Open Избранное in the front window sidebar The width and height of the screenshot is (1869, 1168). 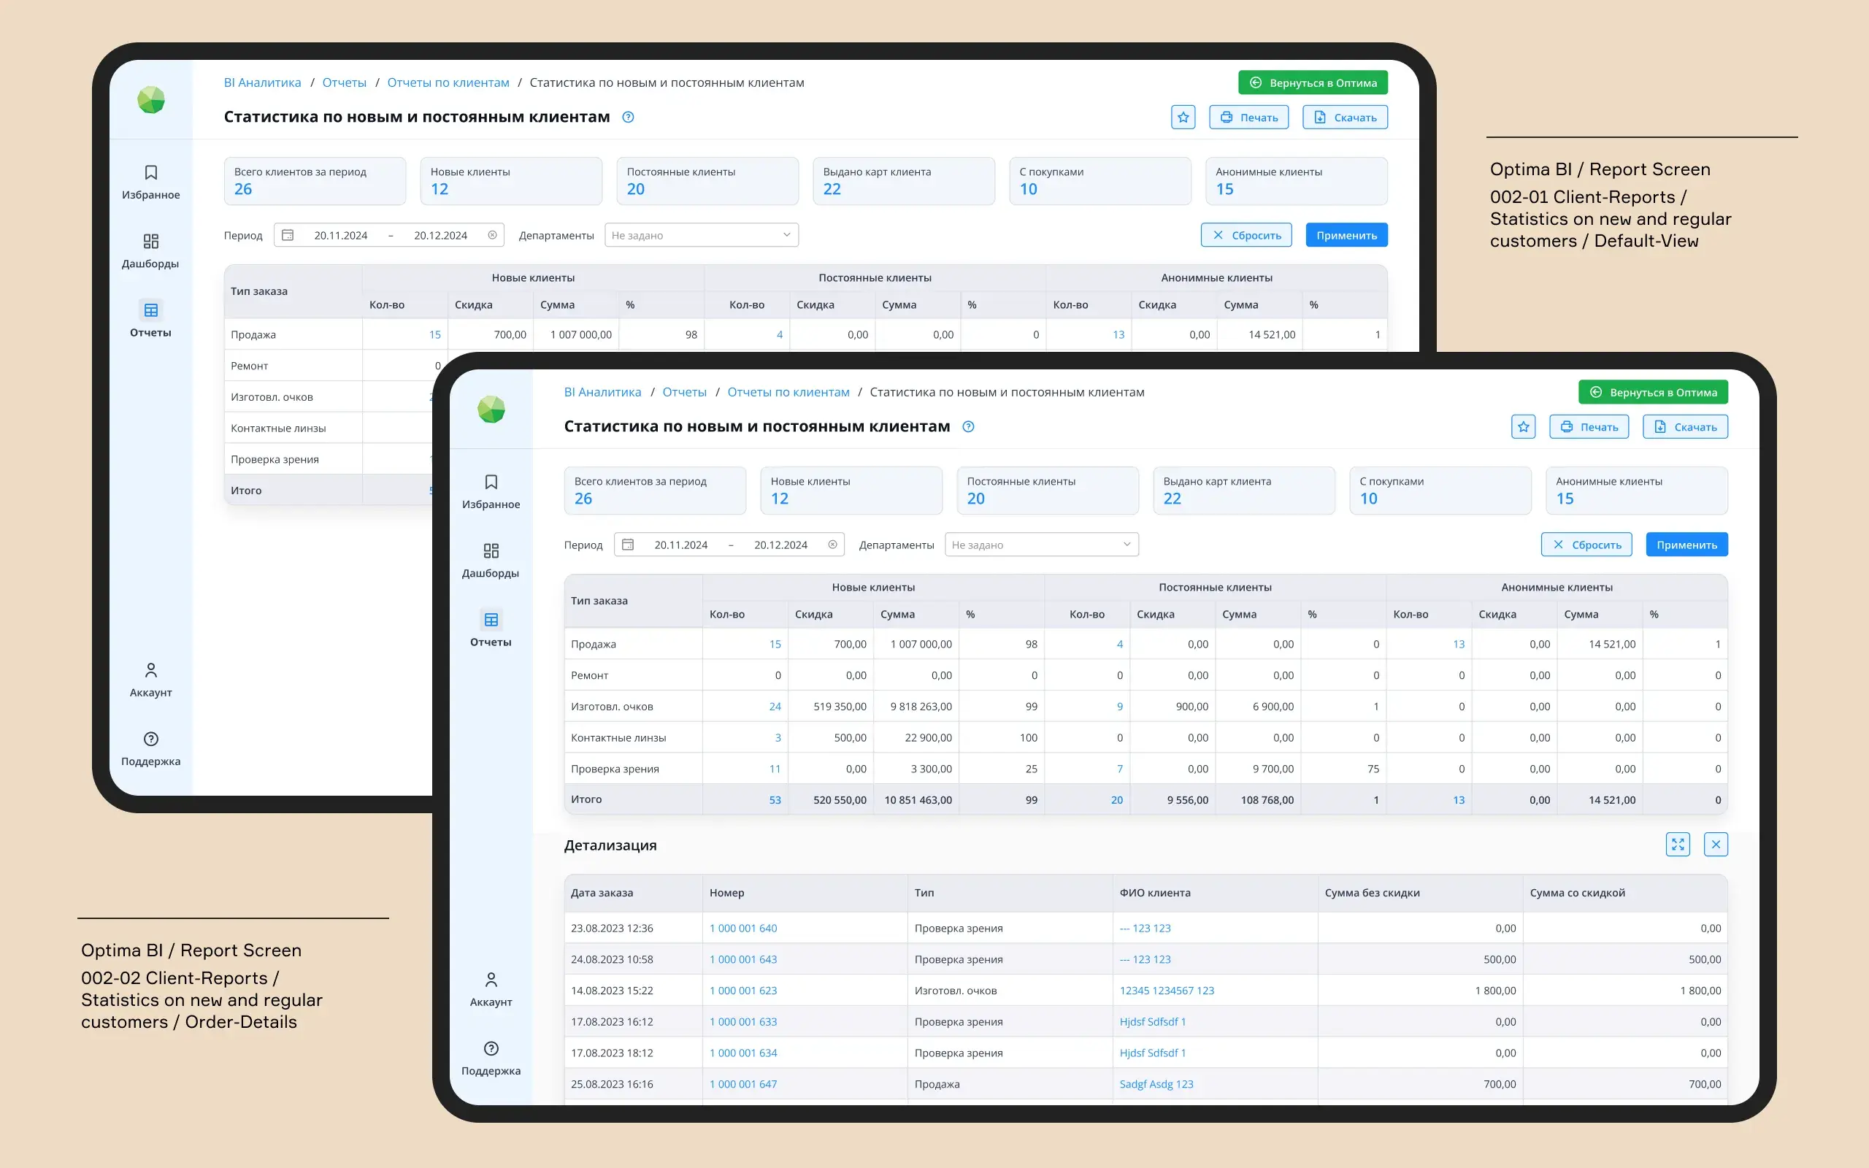(491, 492)
